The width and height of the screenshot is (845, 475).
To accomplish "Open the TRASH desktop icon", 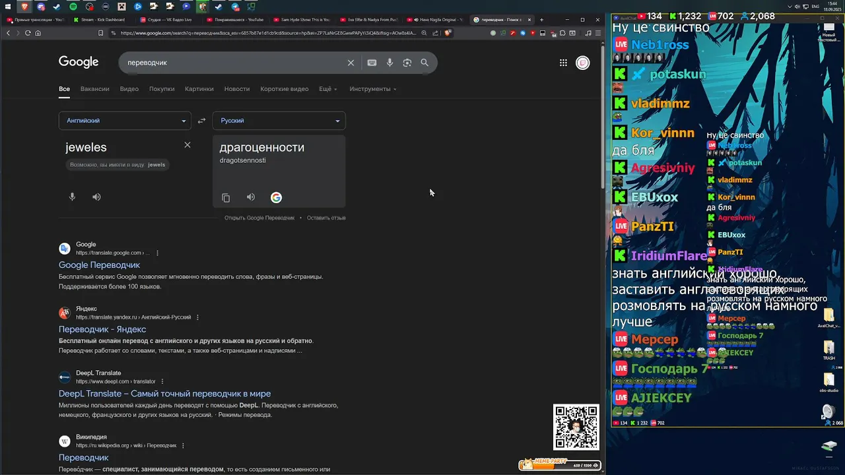I will pos(828,350).
